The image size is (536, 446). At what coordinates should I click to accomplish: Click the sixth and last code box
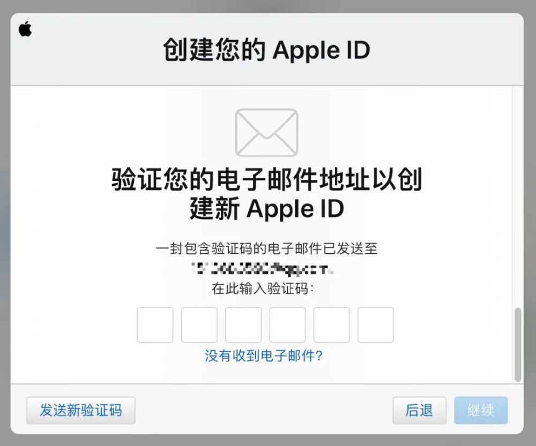376,325
